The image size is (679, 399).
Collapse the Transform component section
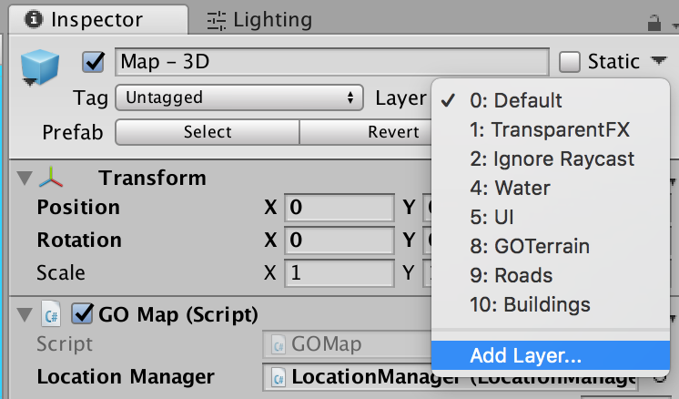25,178
